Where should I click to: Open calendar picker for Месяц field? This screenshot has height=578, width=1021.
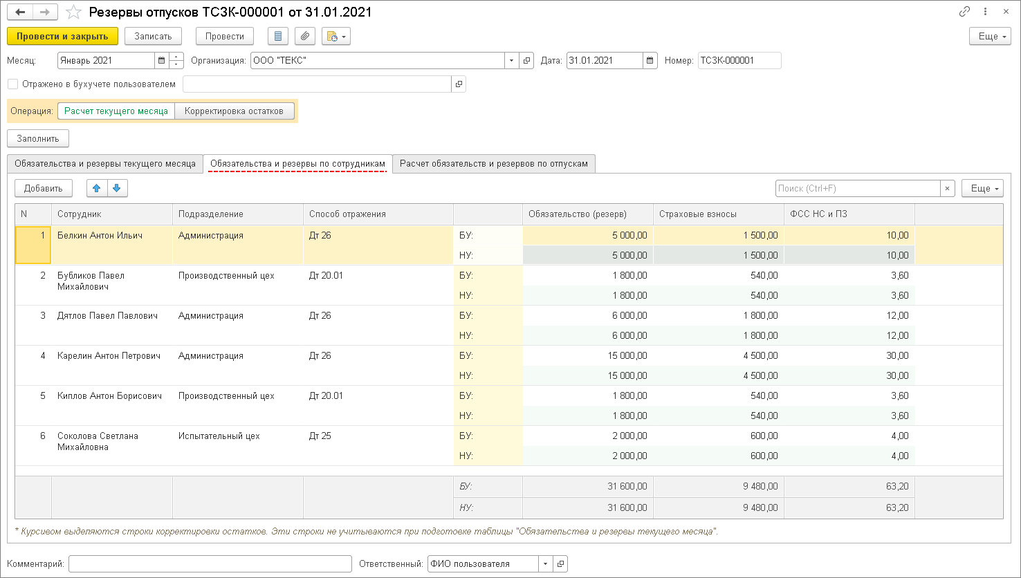click(x=162, y=61)
